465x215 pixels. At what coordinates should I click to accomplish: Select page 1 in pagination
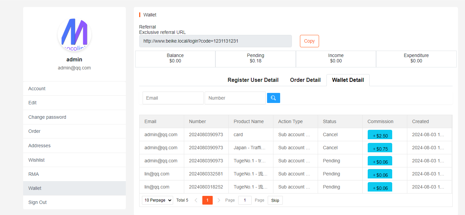[207, 200]
